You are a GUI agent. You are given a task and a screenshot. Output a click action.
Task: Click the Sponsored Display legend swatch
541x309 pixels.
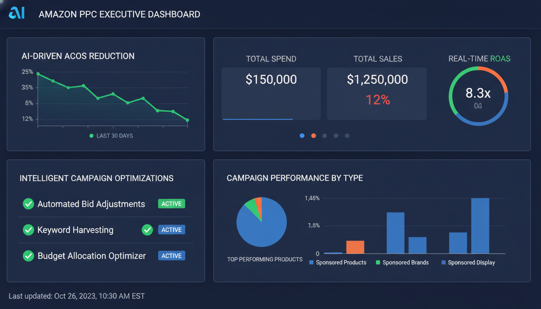pos(444,262)
